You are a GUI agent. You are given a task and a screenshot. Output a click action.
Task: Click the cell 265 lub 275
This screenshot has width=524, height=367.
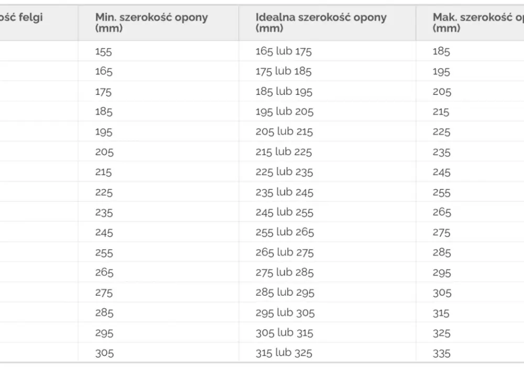285,252
